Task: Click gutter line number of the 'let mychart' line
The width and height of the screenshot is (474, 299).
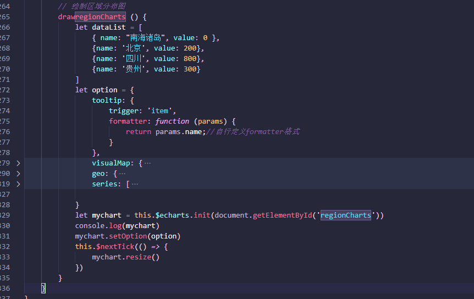Action: point(5,215)
